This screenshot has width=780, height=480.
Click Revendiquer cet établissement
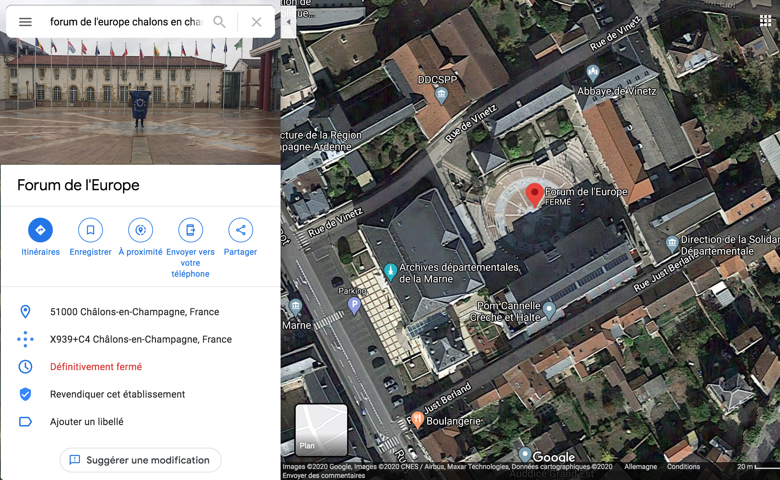point(118,394)
